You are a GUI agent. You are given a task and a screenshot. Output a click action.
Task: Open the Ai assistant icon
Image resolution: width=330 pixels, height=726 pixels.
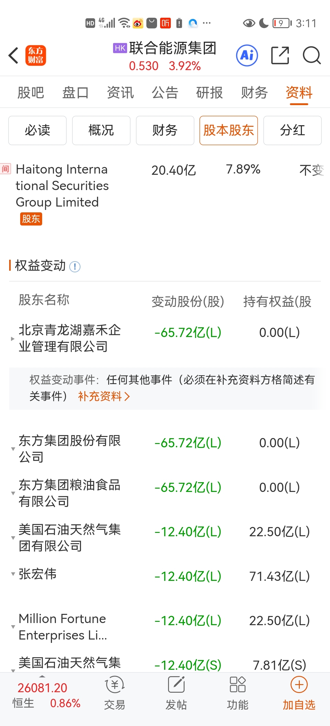click(x=247, y=56)
